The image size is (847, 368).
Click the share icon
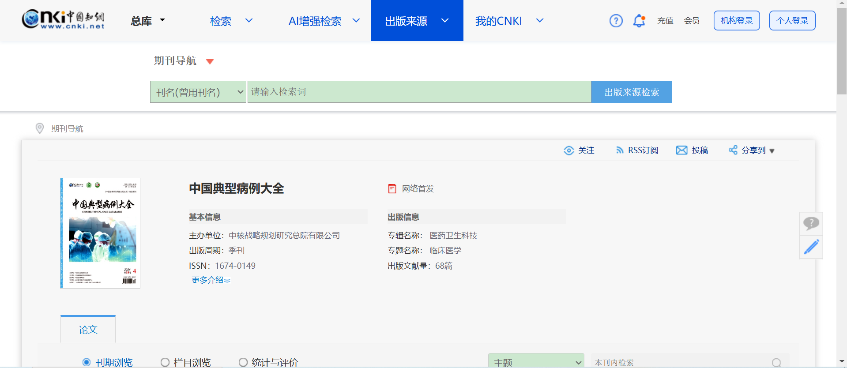pyautogui.click(x=733, y=150)
